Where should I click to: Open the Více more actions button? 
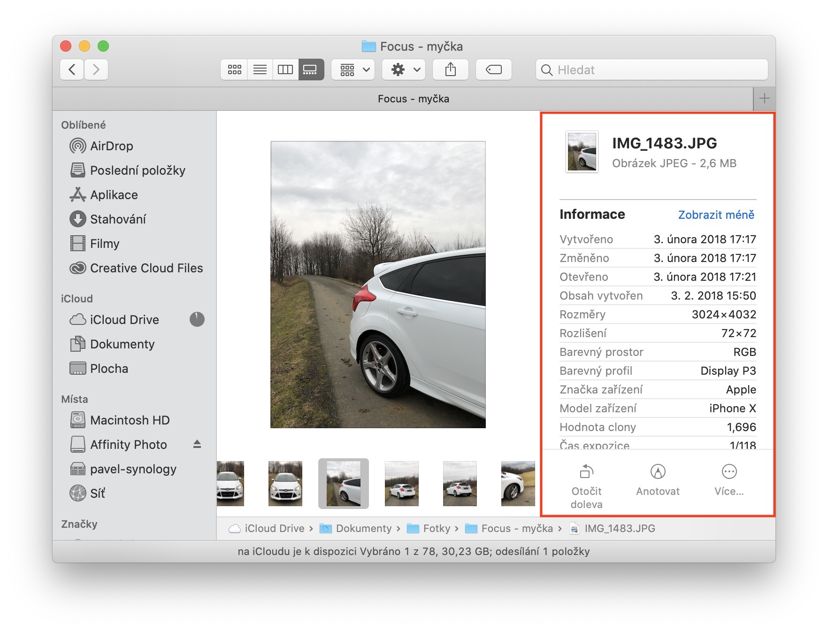(728, 471)
